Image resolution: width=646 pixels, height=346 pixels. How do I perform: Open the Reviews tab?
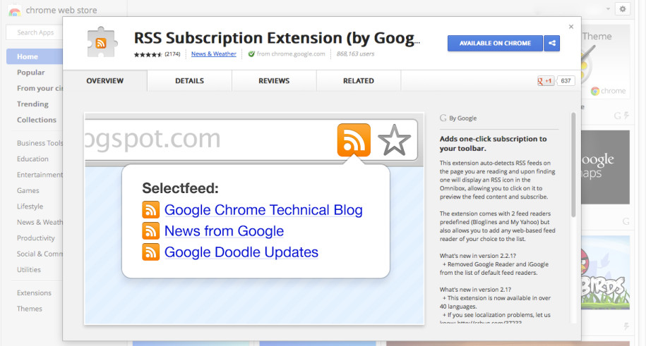[x=274, y=81]
